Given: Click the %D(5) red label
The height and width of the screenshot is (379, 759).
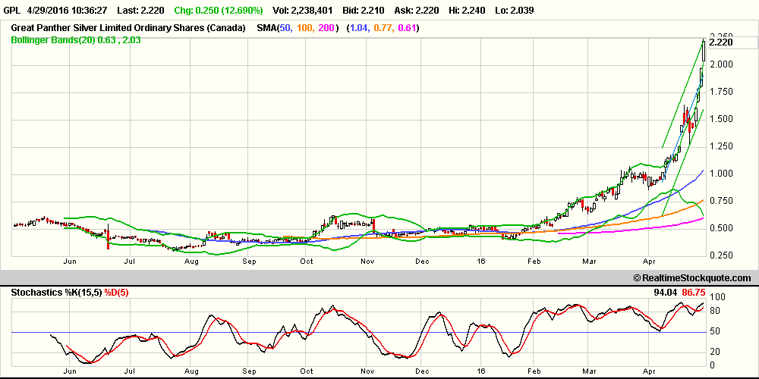Looking at the screenshot, I should (116, 293).
